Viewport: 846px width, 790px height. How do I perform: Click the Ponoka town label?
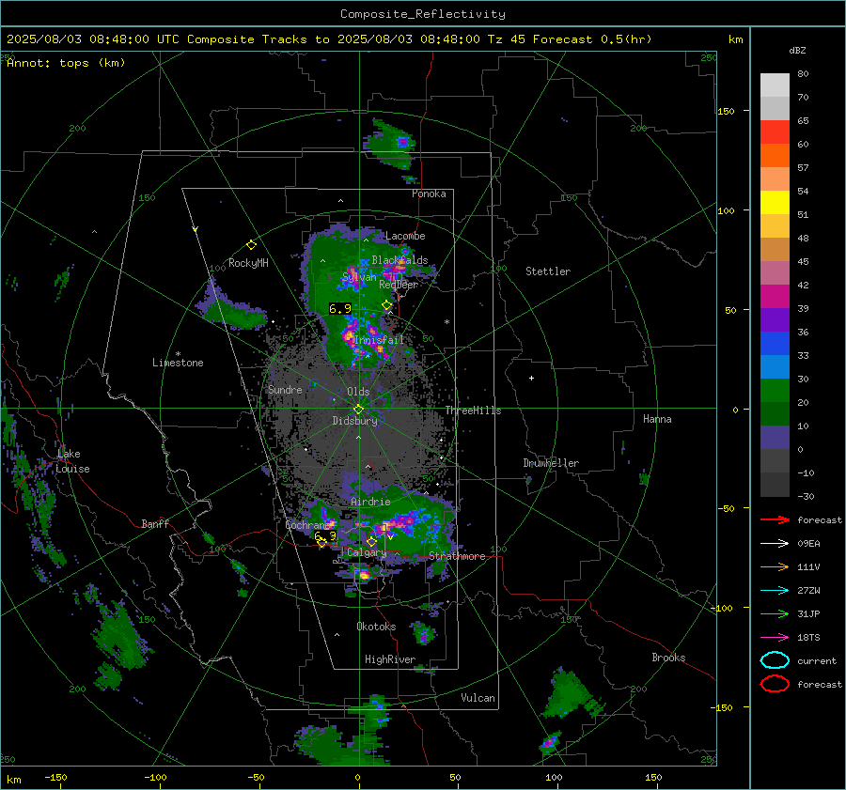[x=429, y=194]
